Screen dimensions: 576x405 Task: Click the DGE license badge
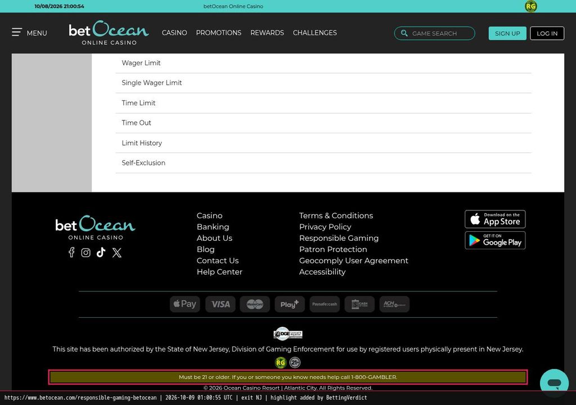[288, 334]
